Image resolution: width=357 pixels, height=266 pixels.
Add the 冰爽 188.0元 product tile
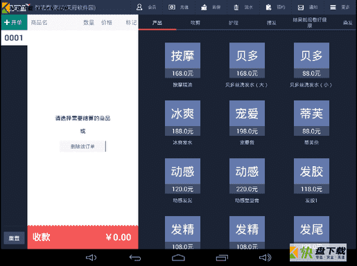(x=182, y=118)
